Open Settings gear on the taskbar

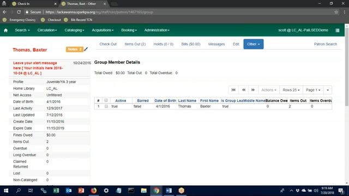(x=106, y=191)
